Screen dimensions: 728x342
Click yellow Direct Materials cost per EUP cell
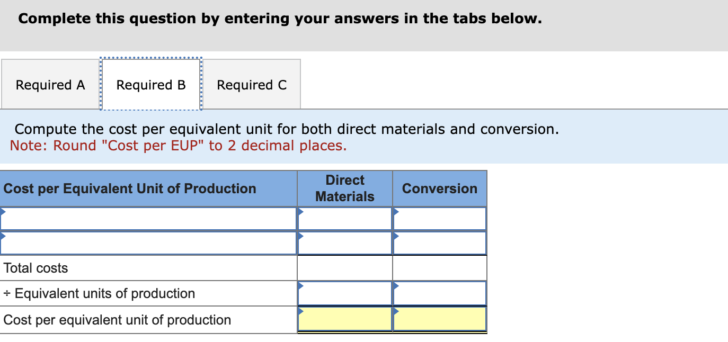coord(344,319)
